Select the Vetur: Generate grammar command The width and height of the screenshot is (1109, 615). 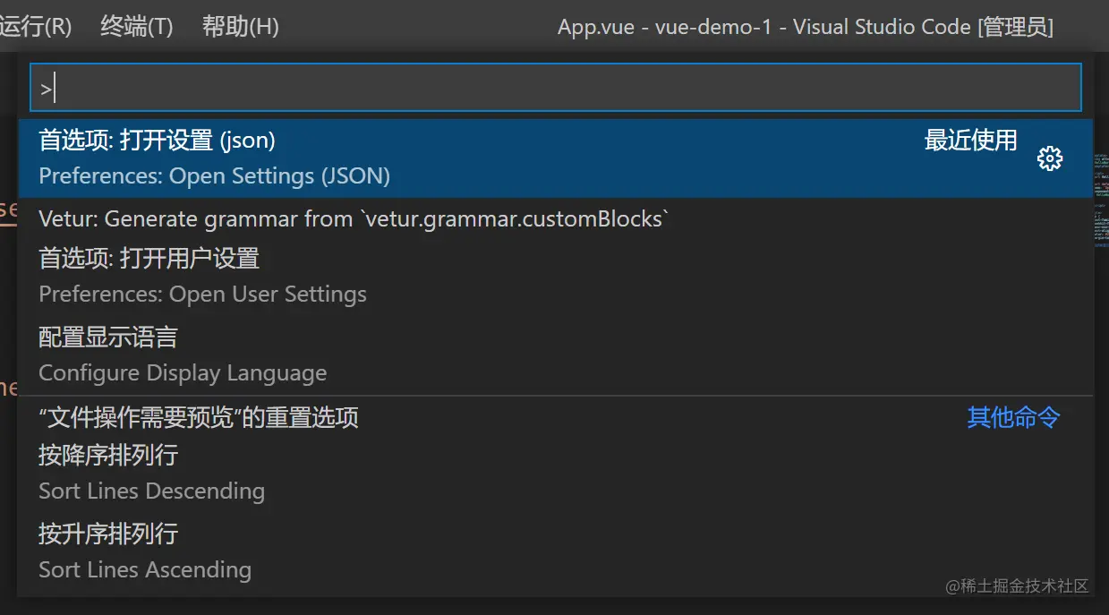[x=354, y=219]
